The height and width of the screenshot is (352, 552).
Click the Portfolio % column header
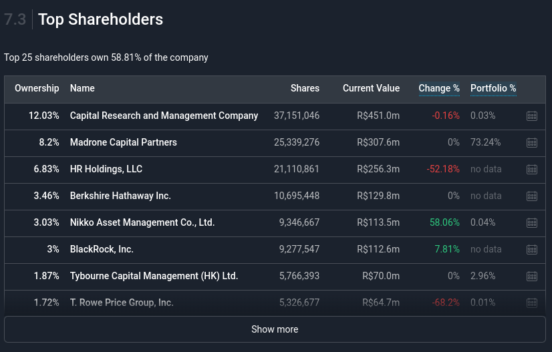pyautogui.click(x=493, y=88)
